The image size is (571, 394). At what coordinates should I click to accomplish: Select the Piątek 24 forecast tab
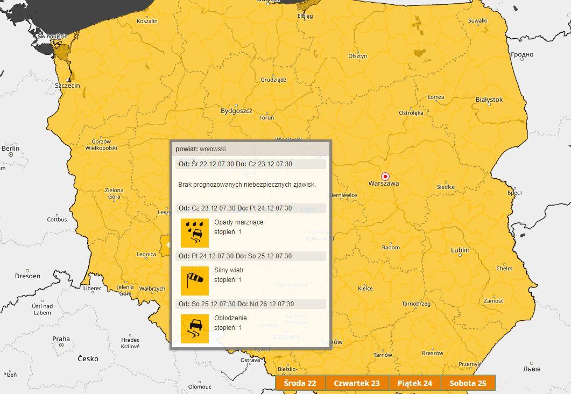click(415, 383)
